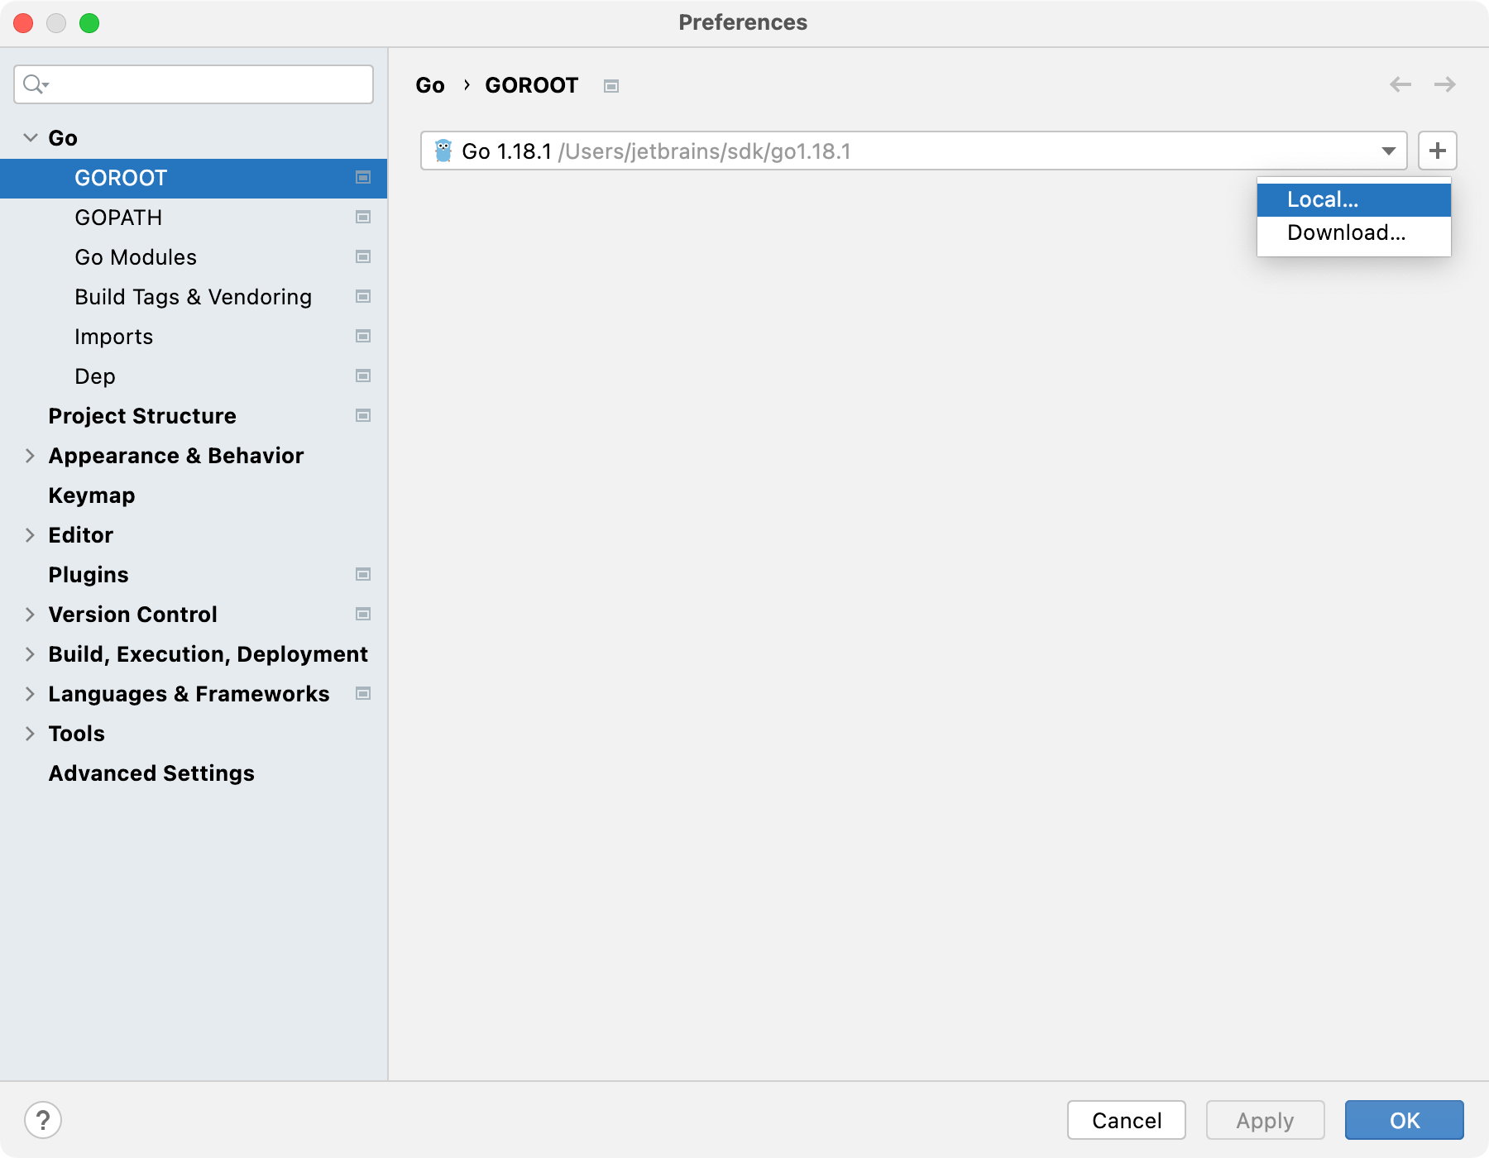The height and width of the screenshot is (1158, 1489).
Task: Click the forward navigation arrow
Action: (x=1446, y=84)
